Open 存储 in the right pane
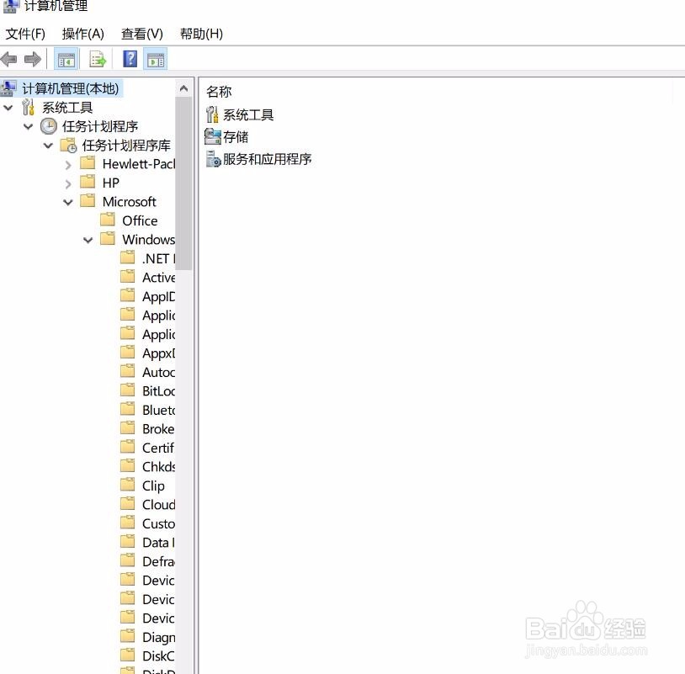 tap(234, 136)
